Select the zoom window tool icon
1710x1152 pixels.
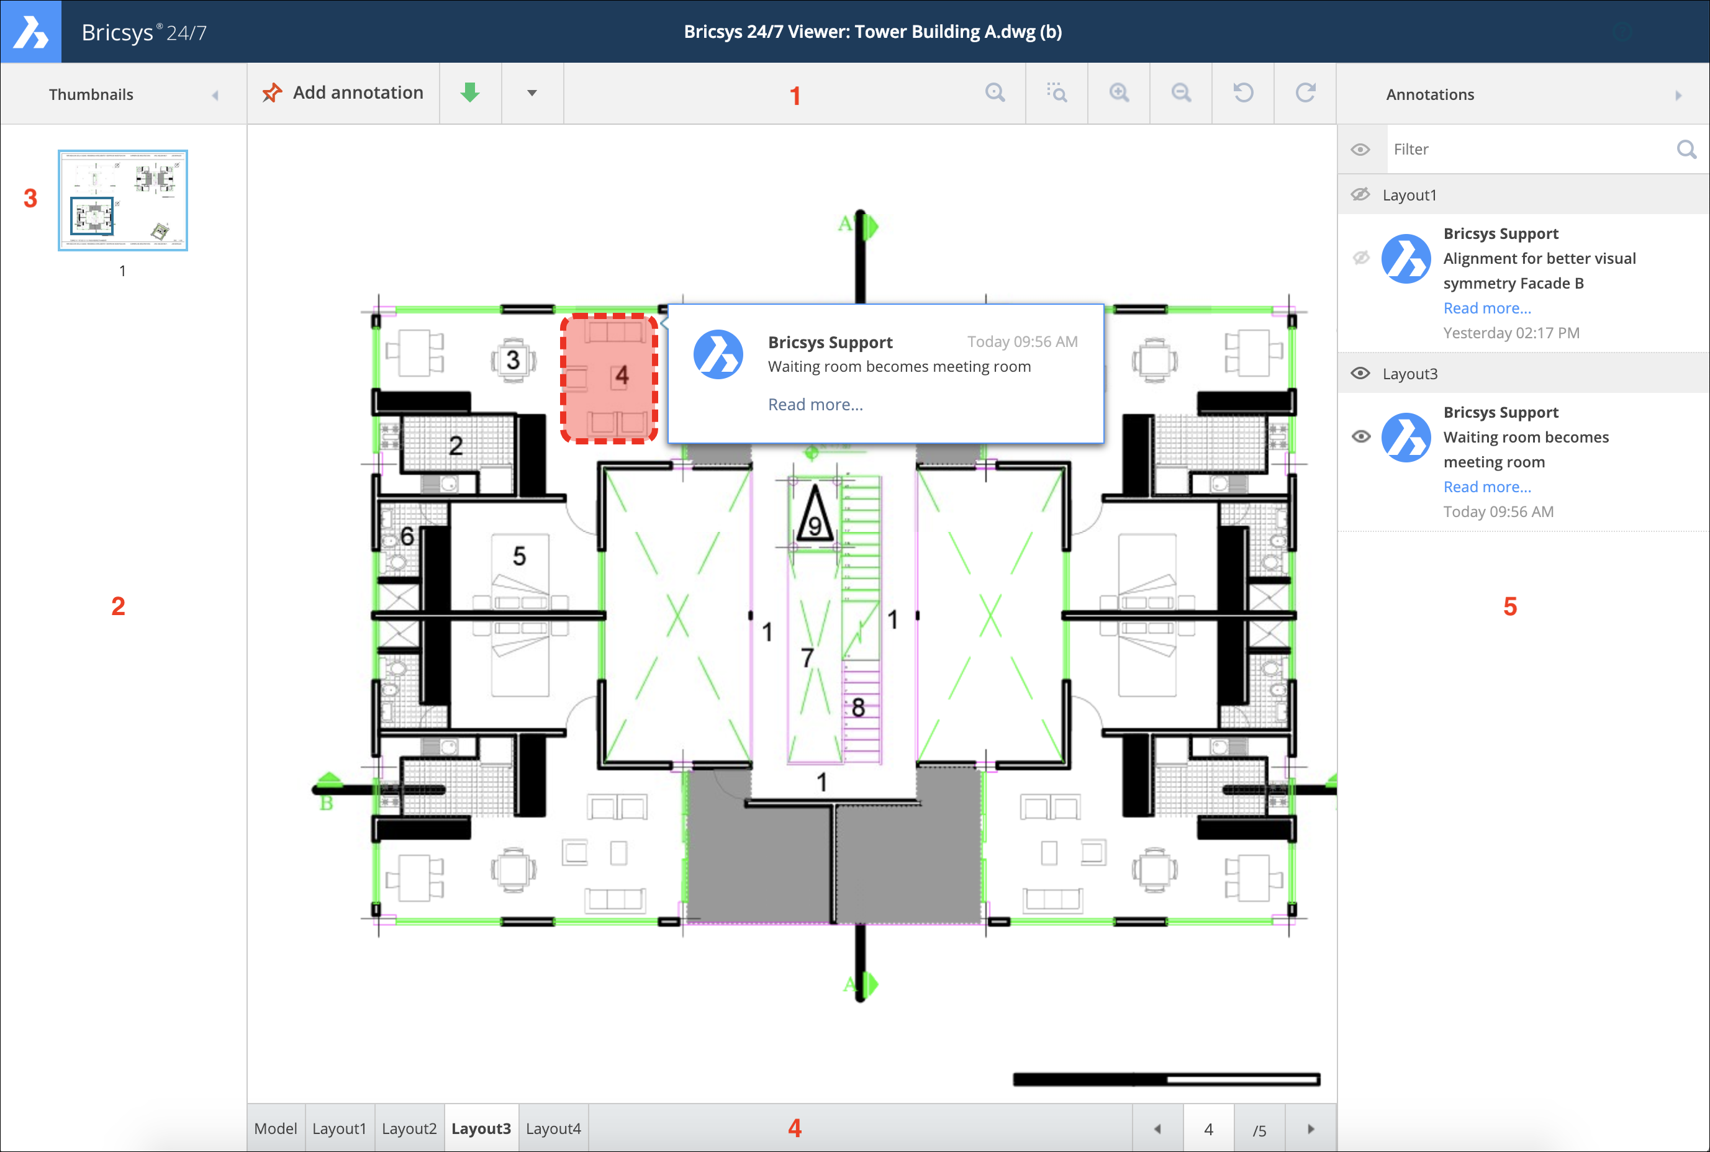(1057, 93)
